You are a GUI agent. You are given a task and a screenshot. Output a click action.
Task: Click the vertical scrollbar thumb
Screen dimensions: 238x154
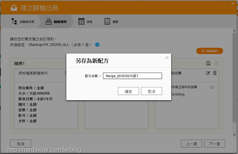(x=234, y=77)
